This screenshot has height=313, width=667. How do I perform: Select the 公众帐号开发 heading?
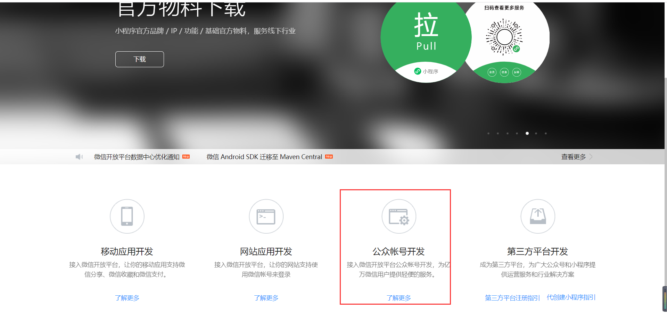point(399,251)
